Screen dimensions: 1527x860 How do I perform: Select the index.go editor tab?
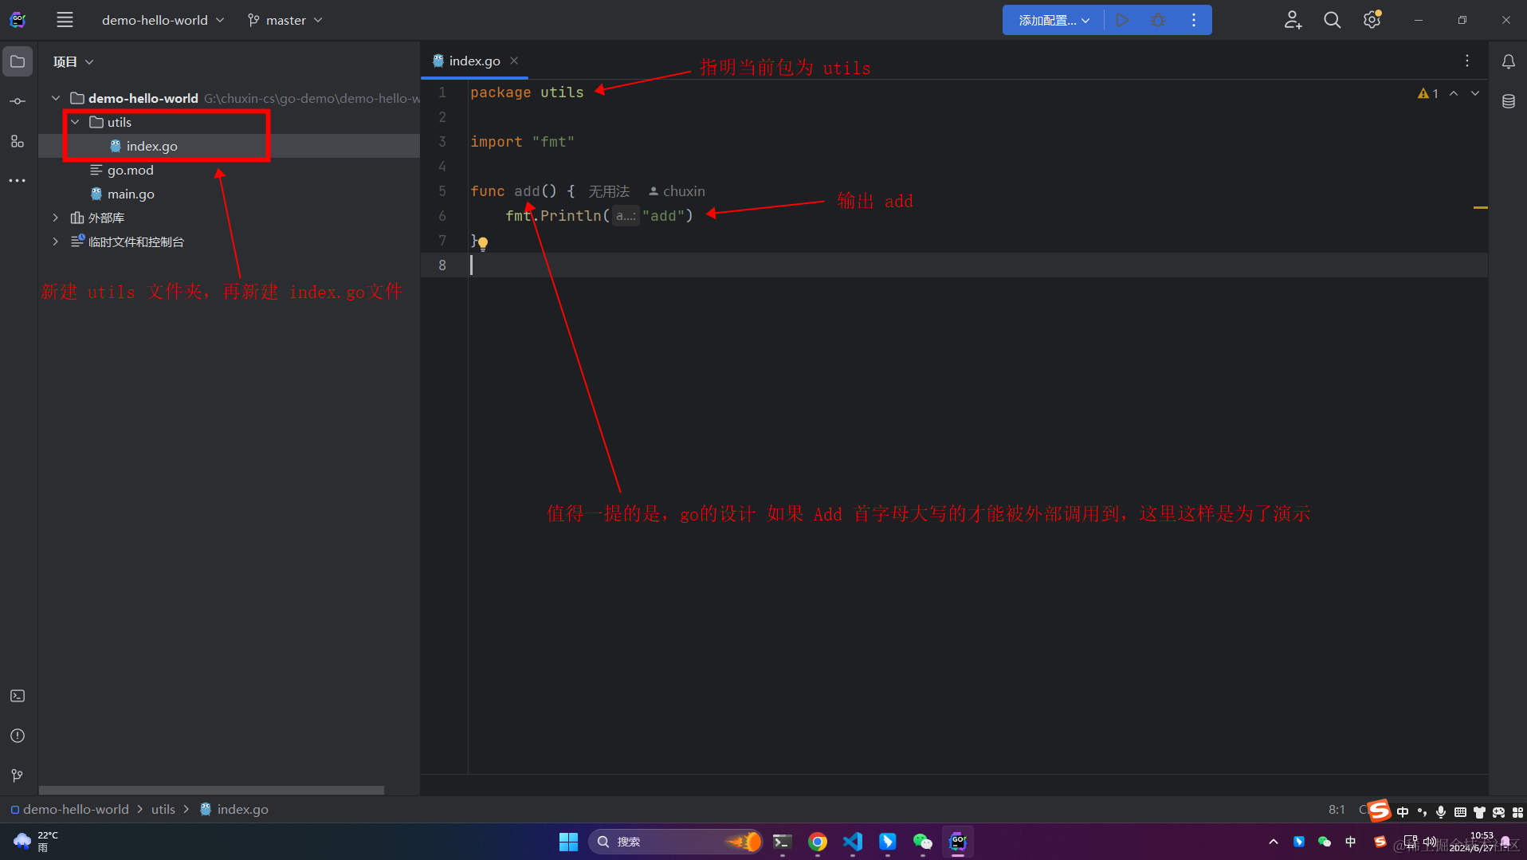[x=473, y=60]
